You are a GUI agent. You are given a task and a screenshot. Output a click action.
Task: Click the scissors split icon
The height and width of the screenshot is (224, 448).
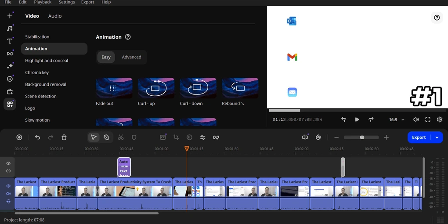pyautogui.click(x=121, y=137)
